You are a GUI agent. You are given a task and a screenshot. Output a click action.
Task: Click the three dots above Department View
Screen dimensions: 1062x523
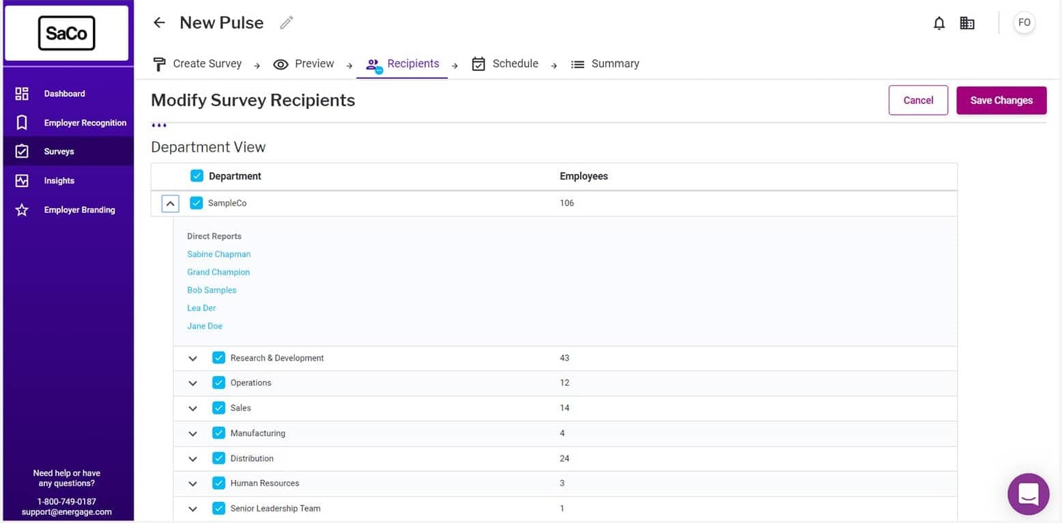[159, 126]
